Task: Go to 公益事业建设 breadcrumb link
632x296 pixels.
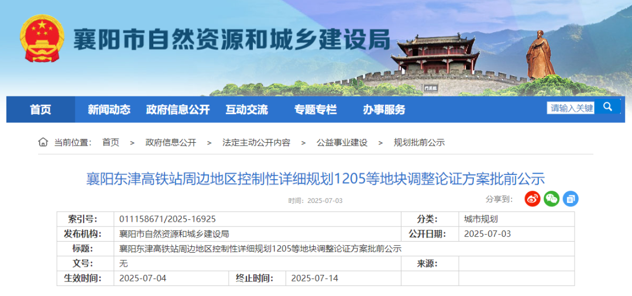Action: (x=342, y=143)
